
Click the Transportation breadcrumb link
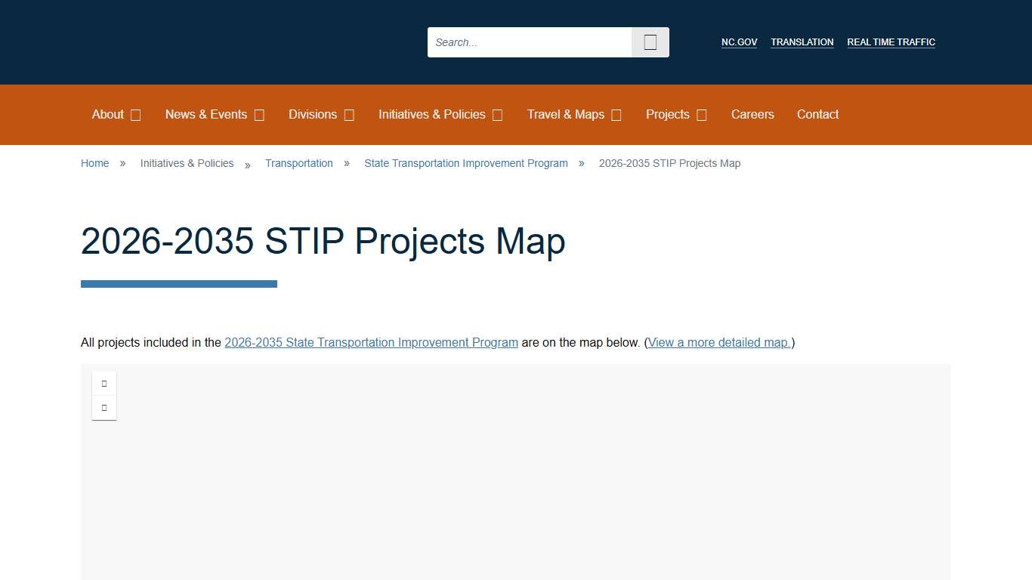tap(299, 163)
